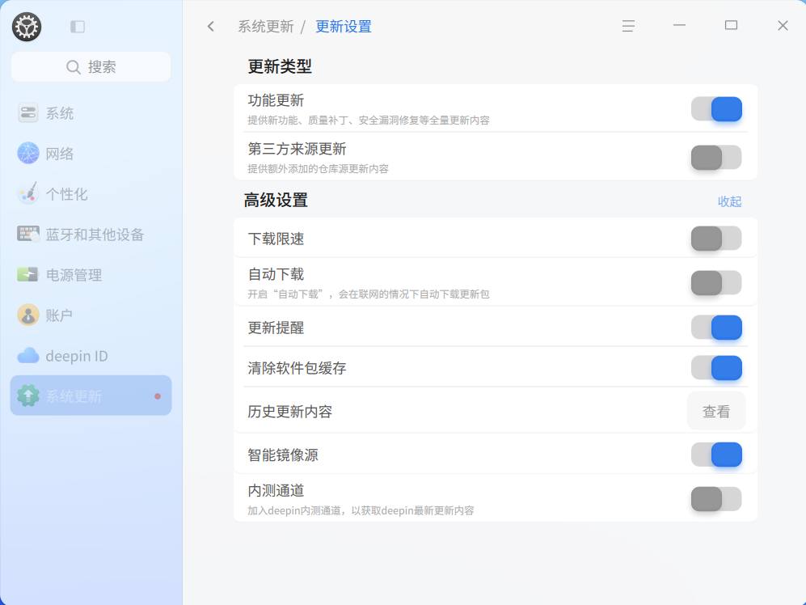
Task: Click description 提供额外添加的仓库源更新内容
Action: [x=319, y=169]
